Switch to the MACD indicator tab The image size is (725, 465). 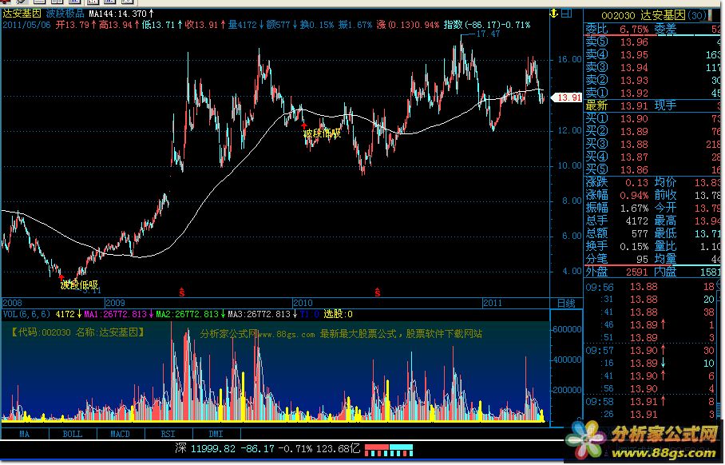click(121, 434)
